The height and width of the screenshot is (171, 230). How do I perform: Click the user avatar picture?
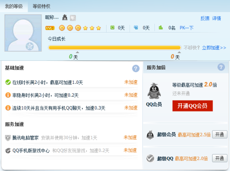click(x=23, y=33)
